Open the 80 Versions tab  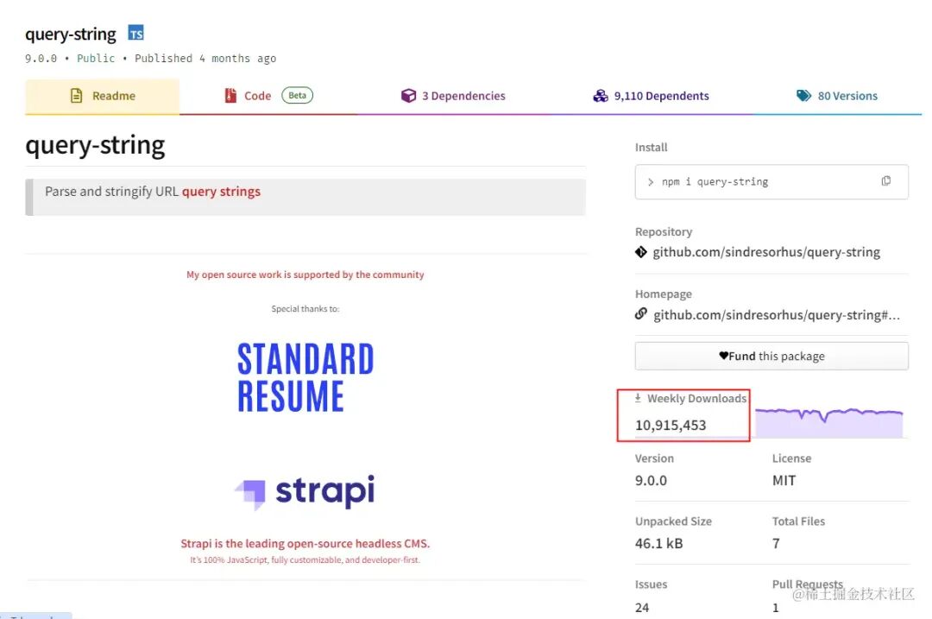[837, 96]
